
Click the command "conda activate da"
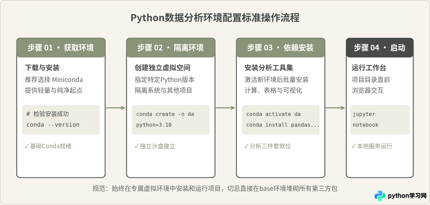[x=273, y=114]
